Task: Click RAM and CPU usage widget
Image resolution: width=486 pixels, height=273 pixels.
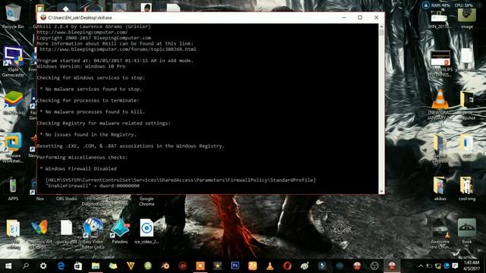Action: point(448,5)
